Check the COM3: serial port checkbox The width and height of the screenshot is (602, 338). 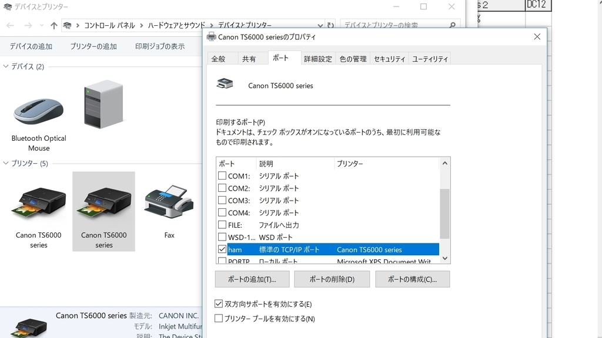click(x=222, y=201)
